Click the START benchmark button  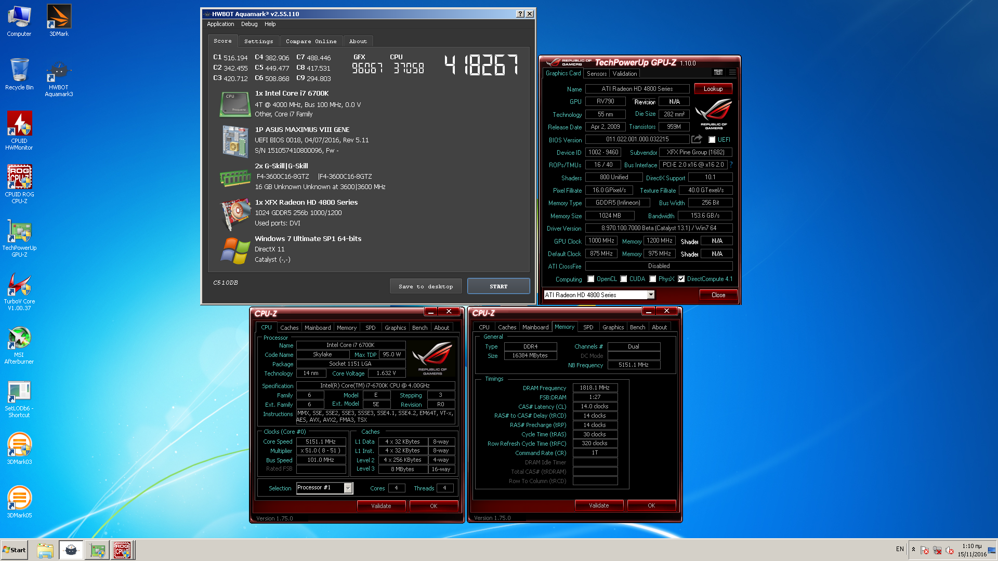click(498, 286)
